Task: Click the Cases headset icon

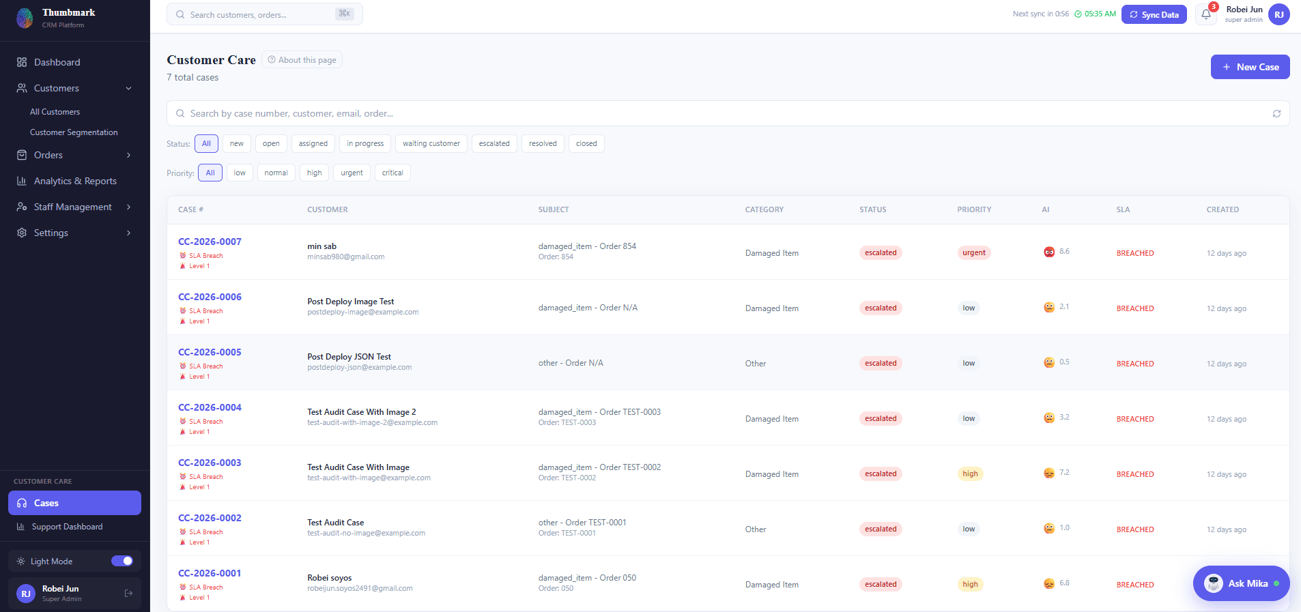Action: 22,503
